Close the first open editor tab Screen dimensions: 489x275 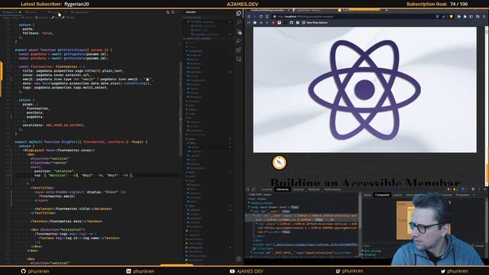[20, 12]
